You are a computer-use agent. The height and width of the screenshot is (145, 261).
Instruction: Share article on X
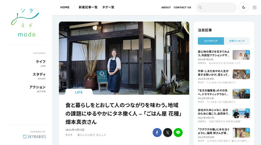click(x=167, y=133)
